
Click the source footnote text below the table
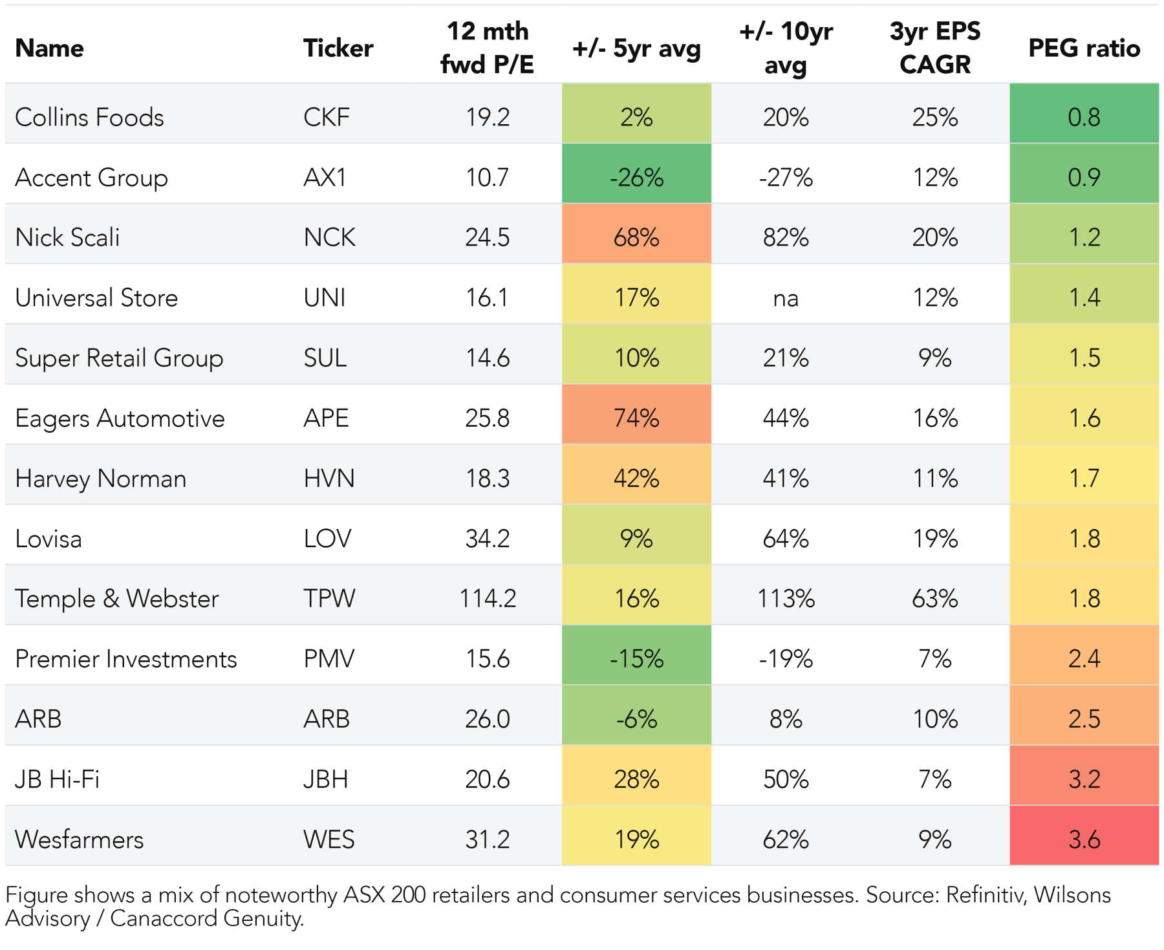(x=557, y=906)
